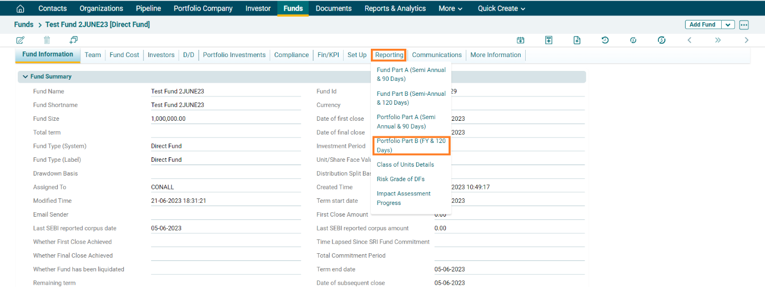Switch to the Portfolio Investments tab

click(x=234, y=55)
